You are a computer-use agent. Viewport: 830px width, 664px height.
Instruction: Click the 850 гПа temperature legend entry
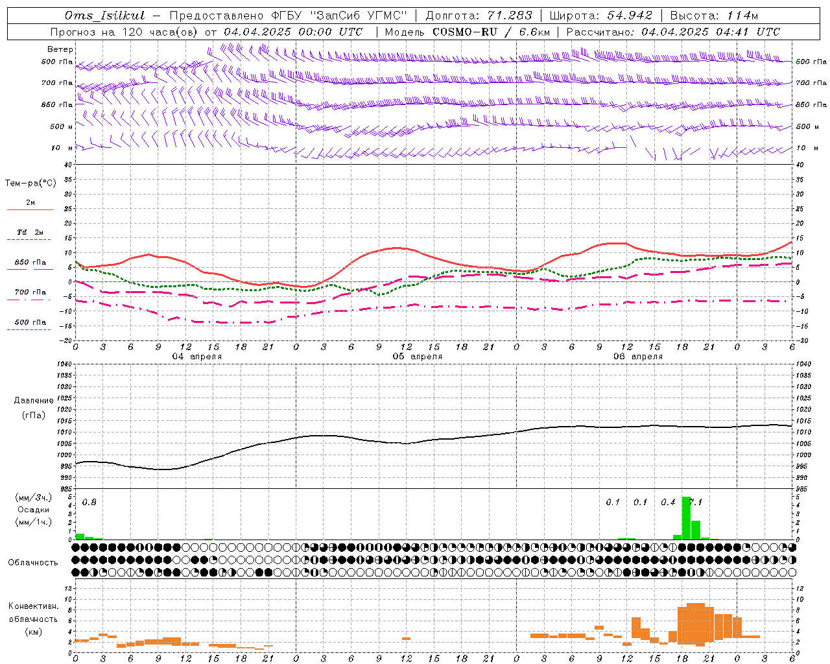click(30, 263)
